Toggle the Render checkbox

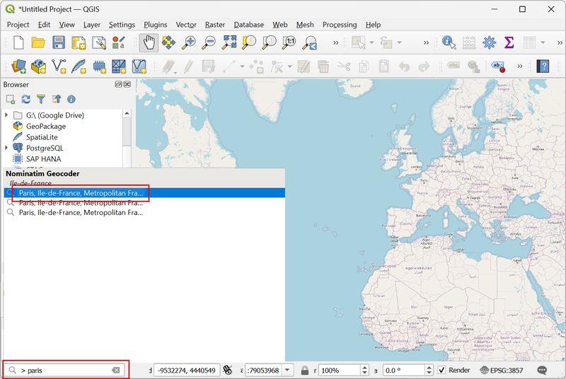[442, 370]
